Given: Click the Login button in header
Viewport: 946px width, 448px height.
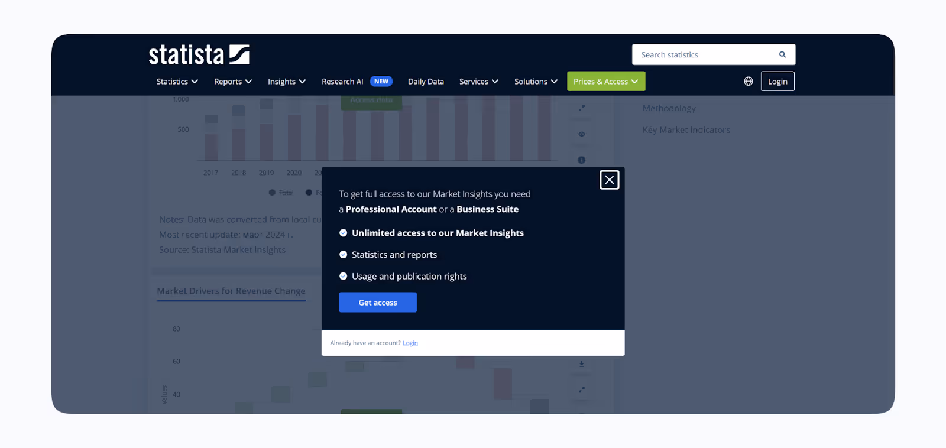Looking at the screenshot, I should click(777, 82).
